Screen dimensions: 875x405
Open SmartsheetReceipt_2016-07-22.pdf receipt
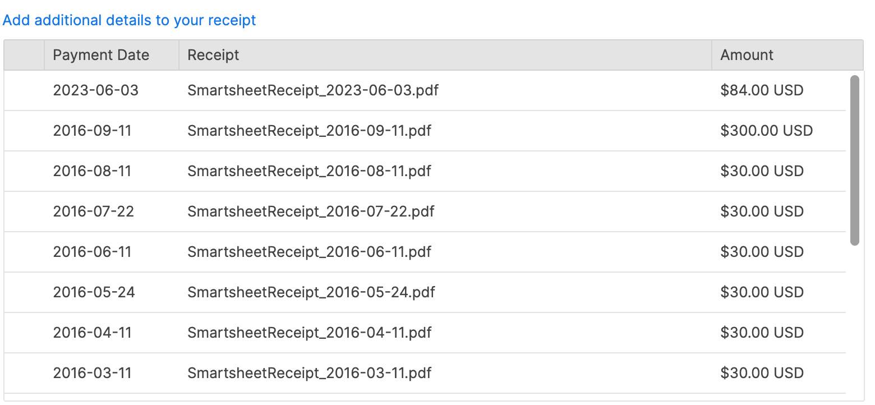click(x=311, y=211)
